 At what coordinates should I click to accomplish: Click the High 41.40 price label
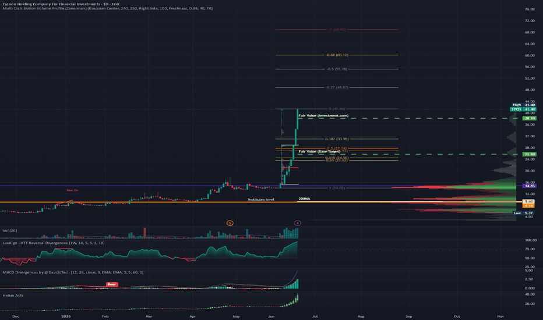(524, 105)
